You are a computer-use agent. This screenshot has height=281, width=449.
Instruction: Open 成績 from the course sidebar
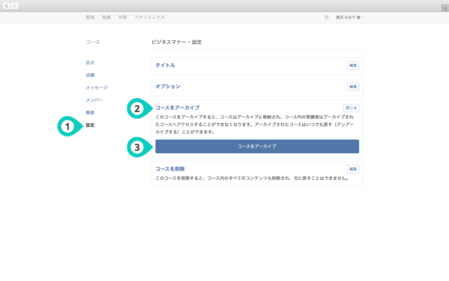[90, 75]
